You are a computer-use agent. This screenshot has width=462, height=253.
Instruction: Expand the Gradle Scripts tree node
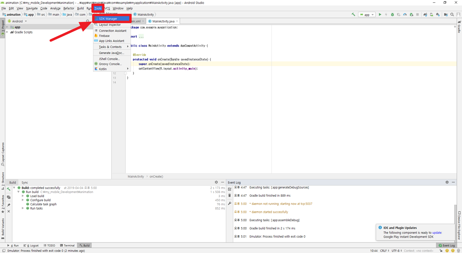(x=7, y=32)
